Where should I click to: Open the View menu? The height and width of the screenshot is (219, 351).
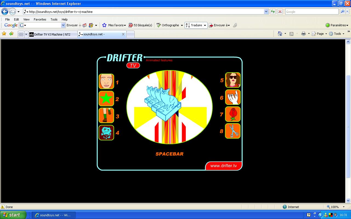click(26, 19)
